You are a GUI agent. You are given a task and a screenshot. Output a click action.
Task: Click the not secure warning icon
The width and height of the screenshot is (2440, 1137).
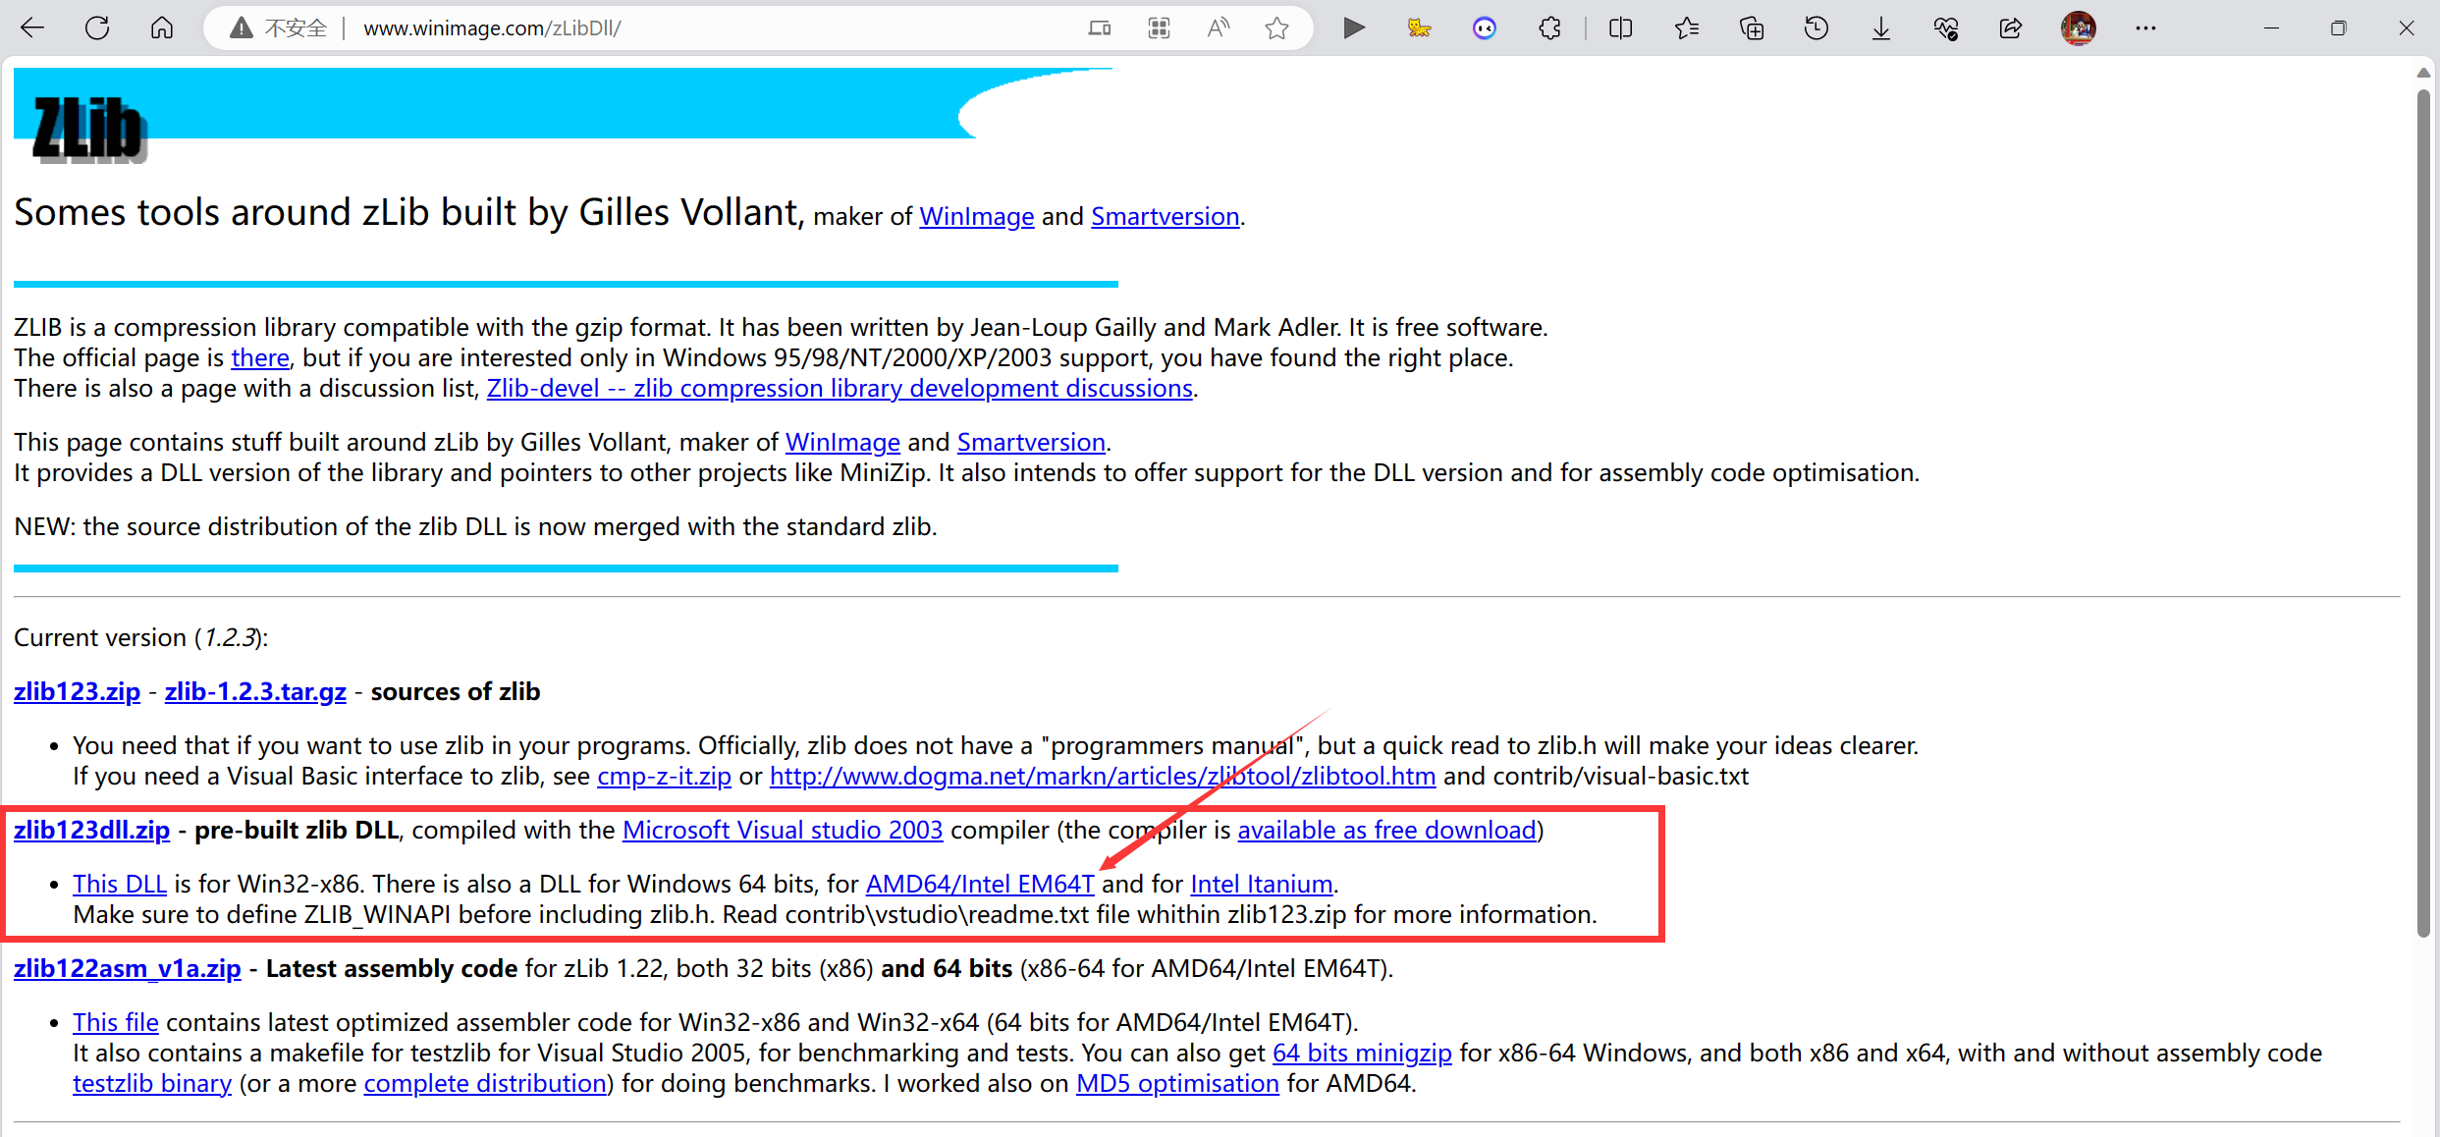[x=241, y=28]
